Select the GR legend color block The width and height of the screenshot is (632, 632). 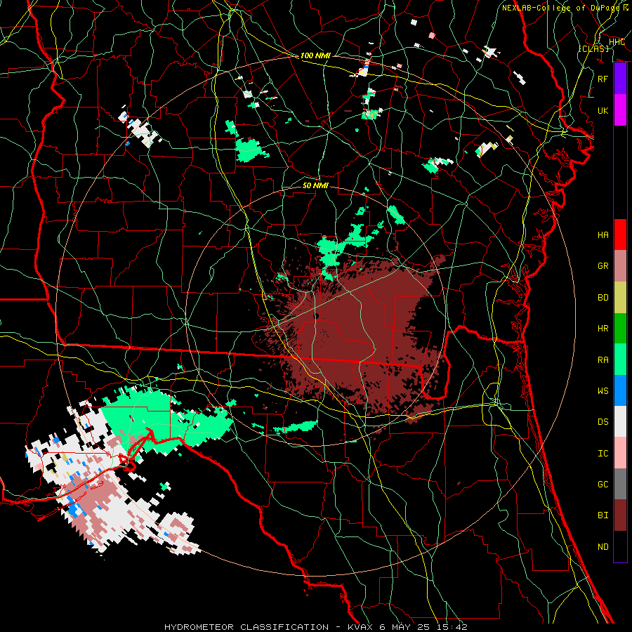620,266
